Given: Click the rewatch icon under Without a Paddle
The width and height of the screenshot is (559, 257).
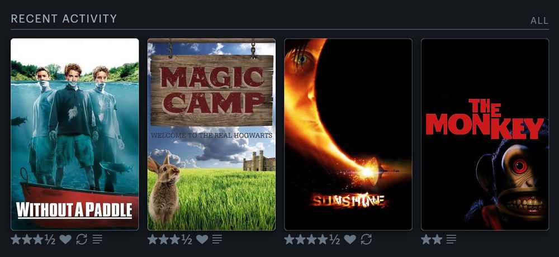Looking at the screenshot, I should (x=82, y=239).
